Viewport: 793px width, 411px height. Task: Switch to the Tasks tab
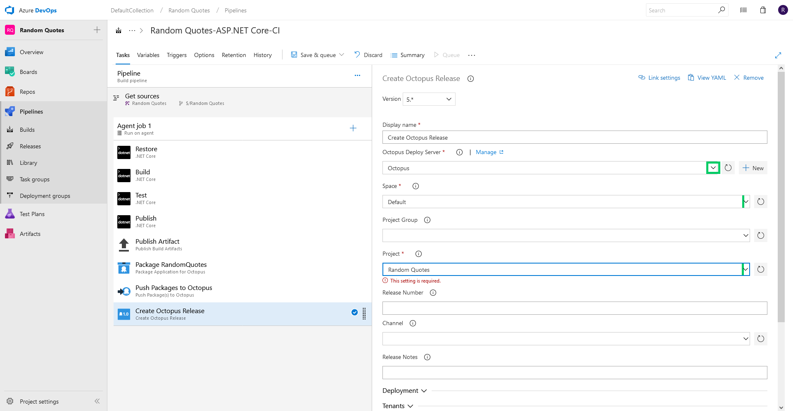point(123,55)
